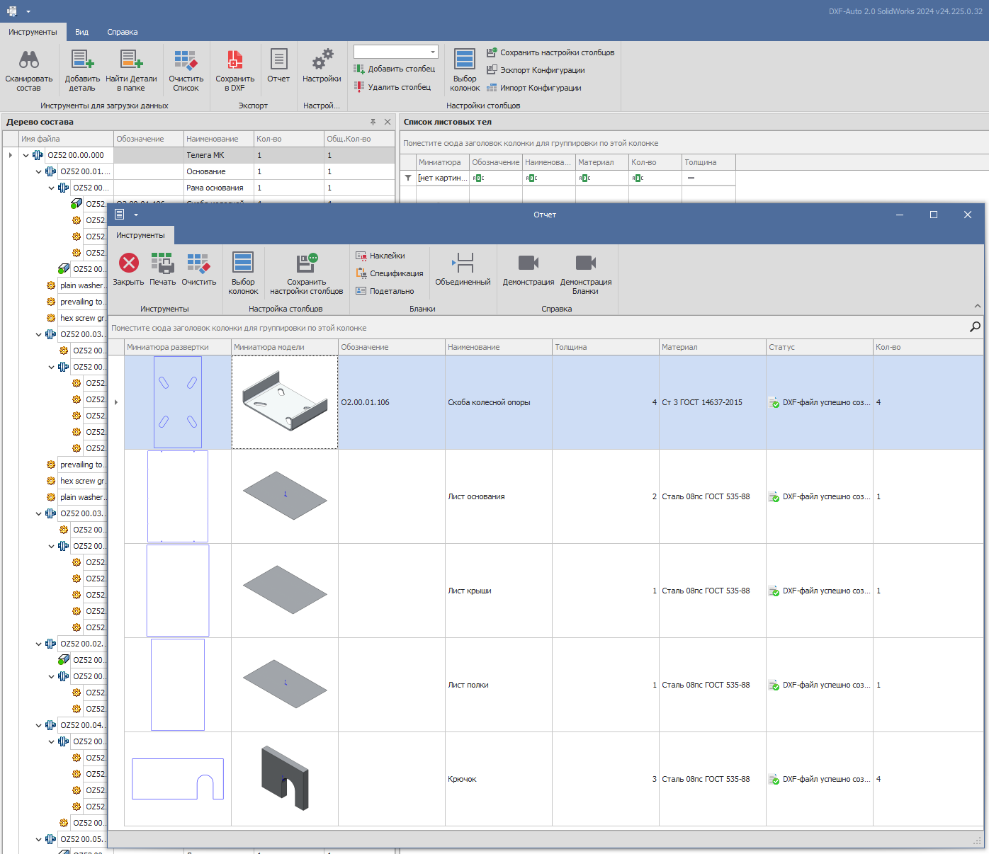989x854 pixels.
Task: Open the Справка tab in main ribbon
Action: point(123,32)
